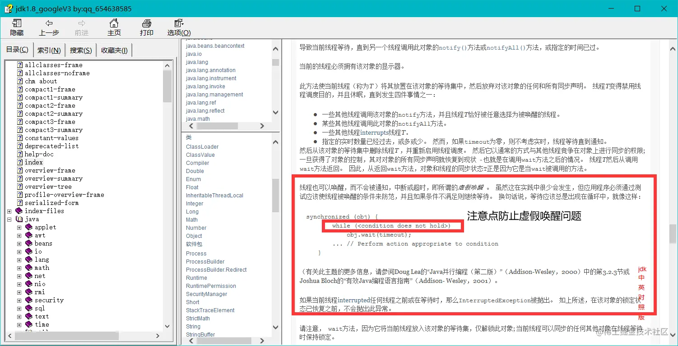
Task: Click the book icon beside beans
Action: [x=29, y=243]
